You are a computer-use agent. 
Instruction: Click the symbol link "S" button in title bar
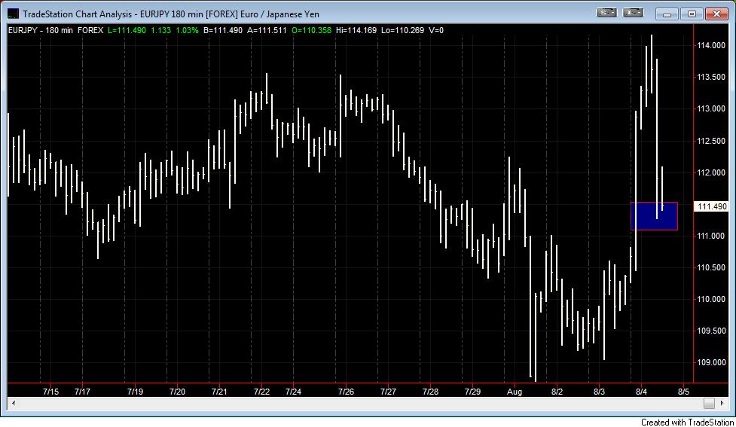[606, 13]
